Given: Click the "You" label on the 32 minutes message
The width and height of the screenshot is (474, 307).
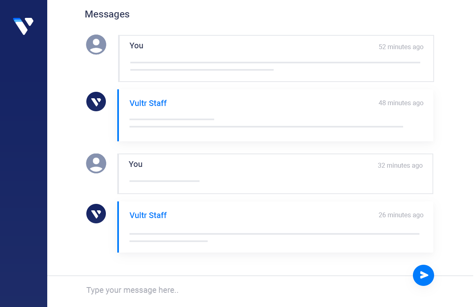Looking at the screenshot, I should tap(136, 164).
